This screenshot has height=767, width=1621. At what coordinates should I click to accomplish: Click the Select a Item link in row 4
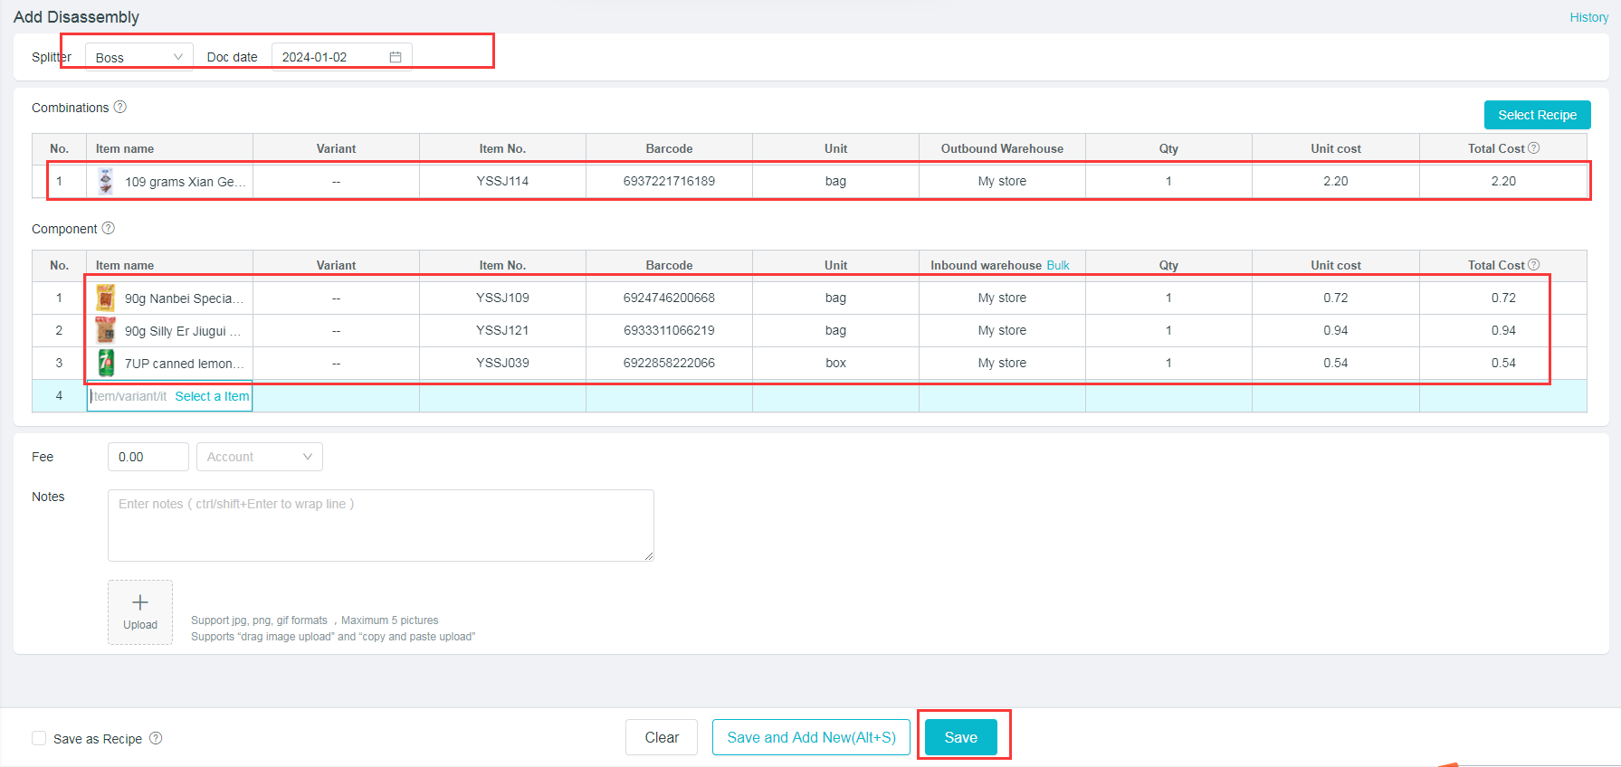[x=212, y=396]
